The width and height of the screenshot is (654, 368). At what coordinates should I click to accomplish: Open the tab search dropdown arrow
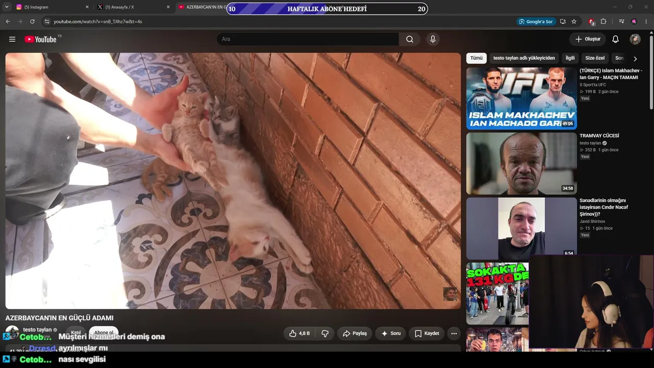(7, 7)
